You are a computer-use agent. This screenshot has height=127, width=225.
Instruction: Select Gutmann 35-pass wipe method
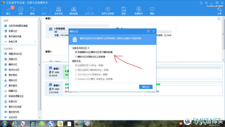[x=76, y=79]
